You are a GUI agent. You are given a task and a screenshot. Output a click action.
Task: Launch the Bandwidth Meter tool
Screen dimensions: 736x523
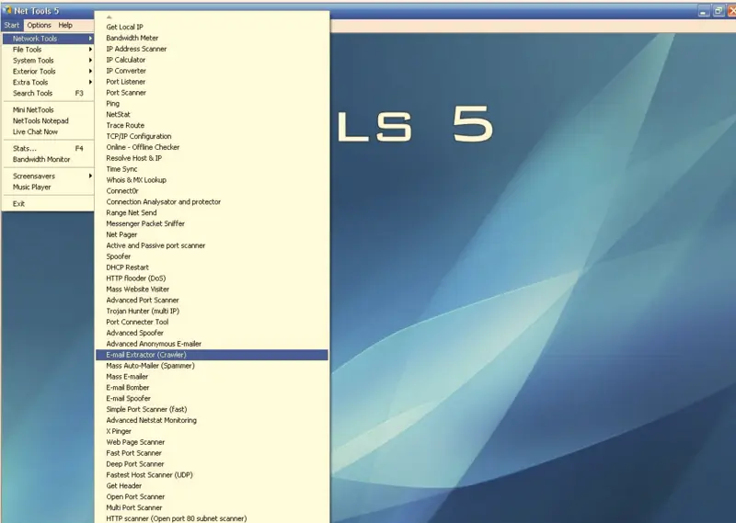click(x=132, y=39)
